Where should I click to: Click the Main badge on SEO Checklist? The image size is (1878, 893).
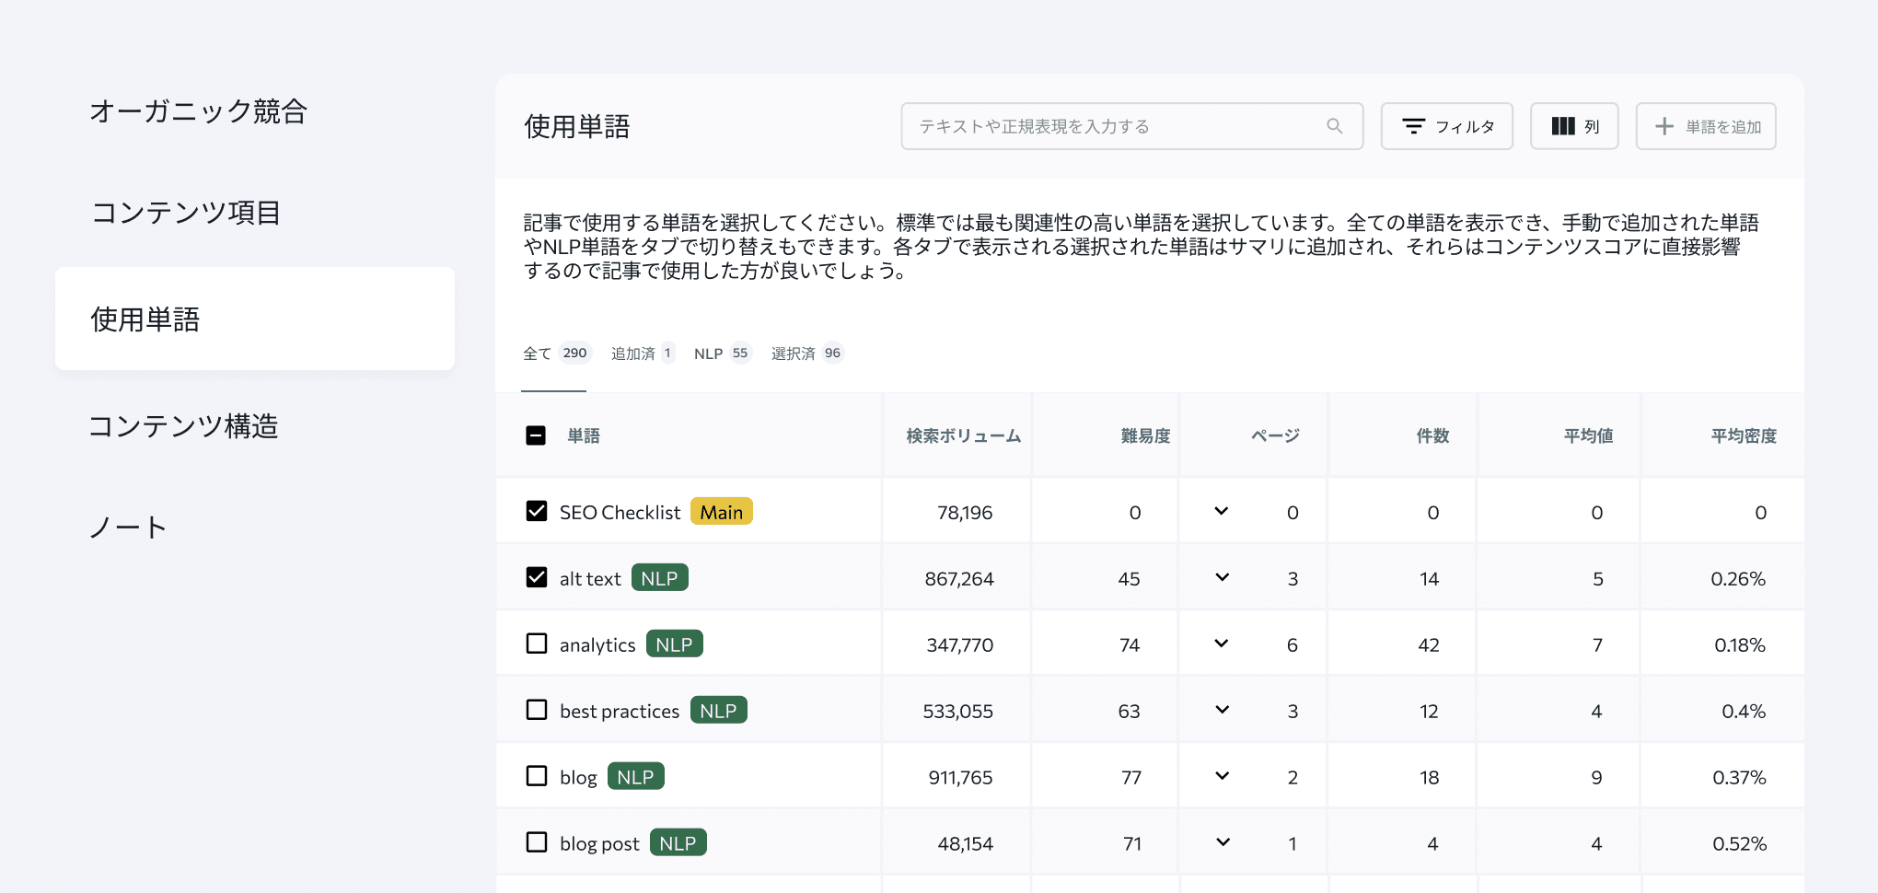[721, 512]
